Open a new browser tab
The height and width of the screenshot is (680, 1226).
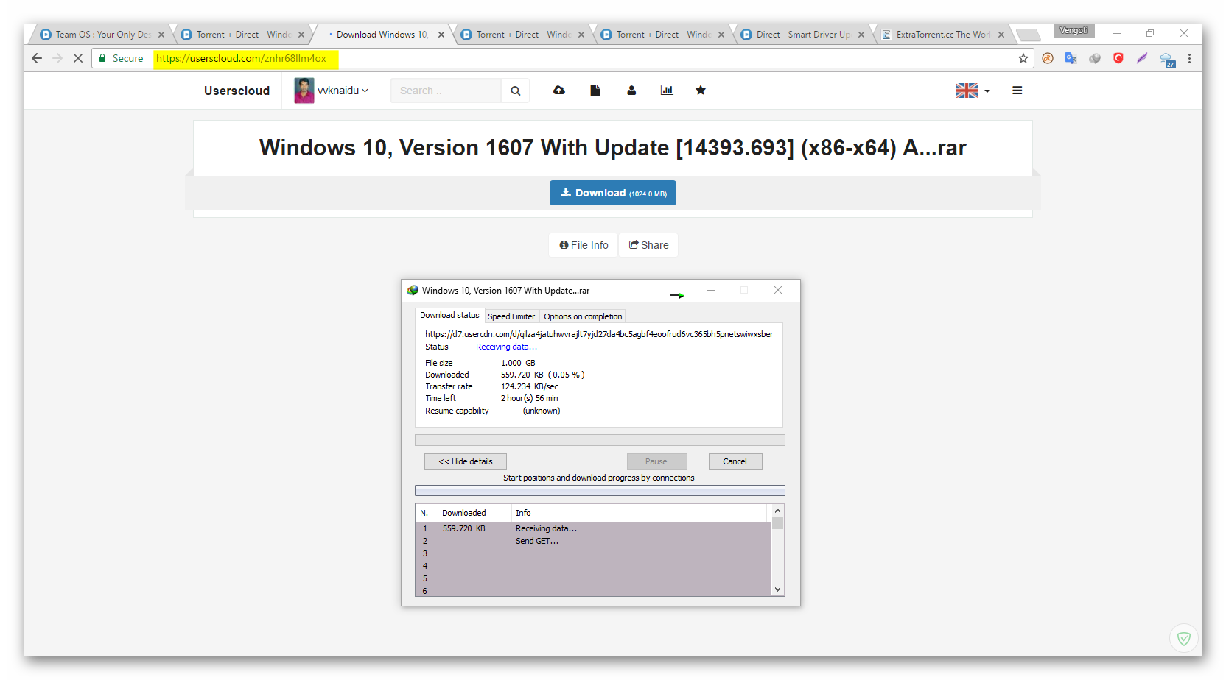(x=1028, y=35)
